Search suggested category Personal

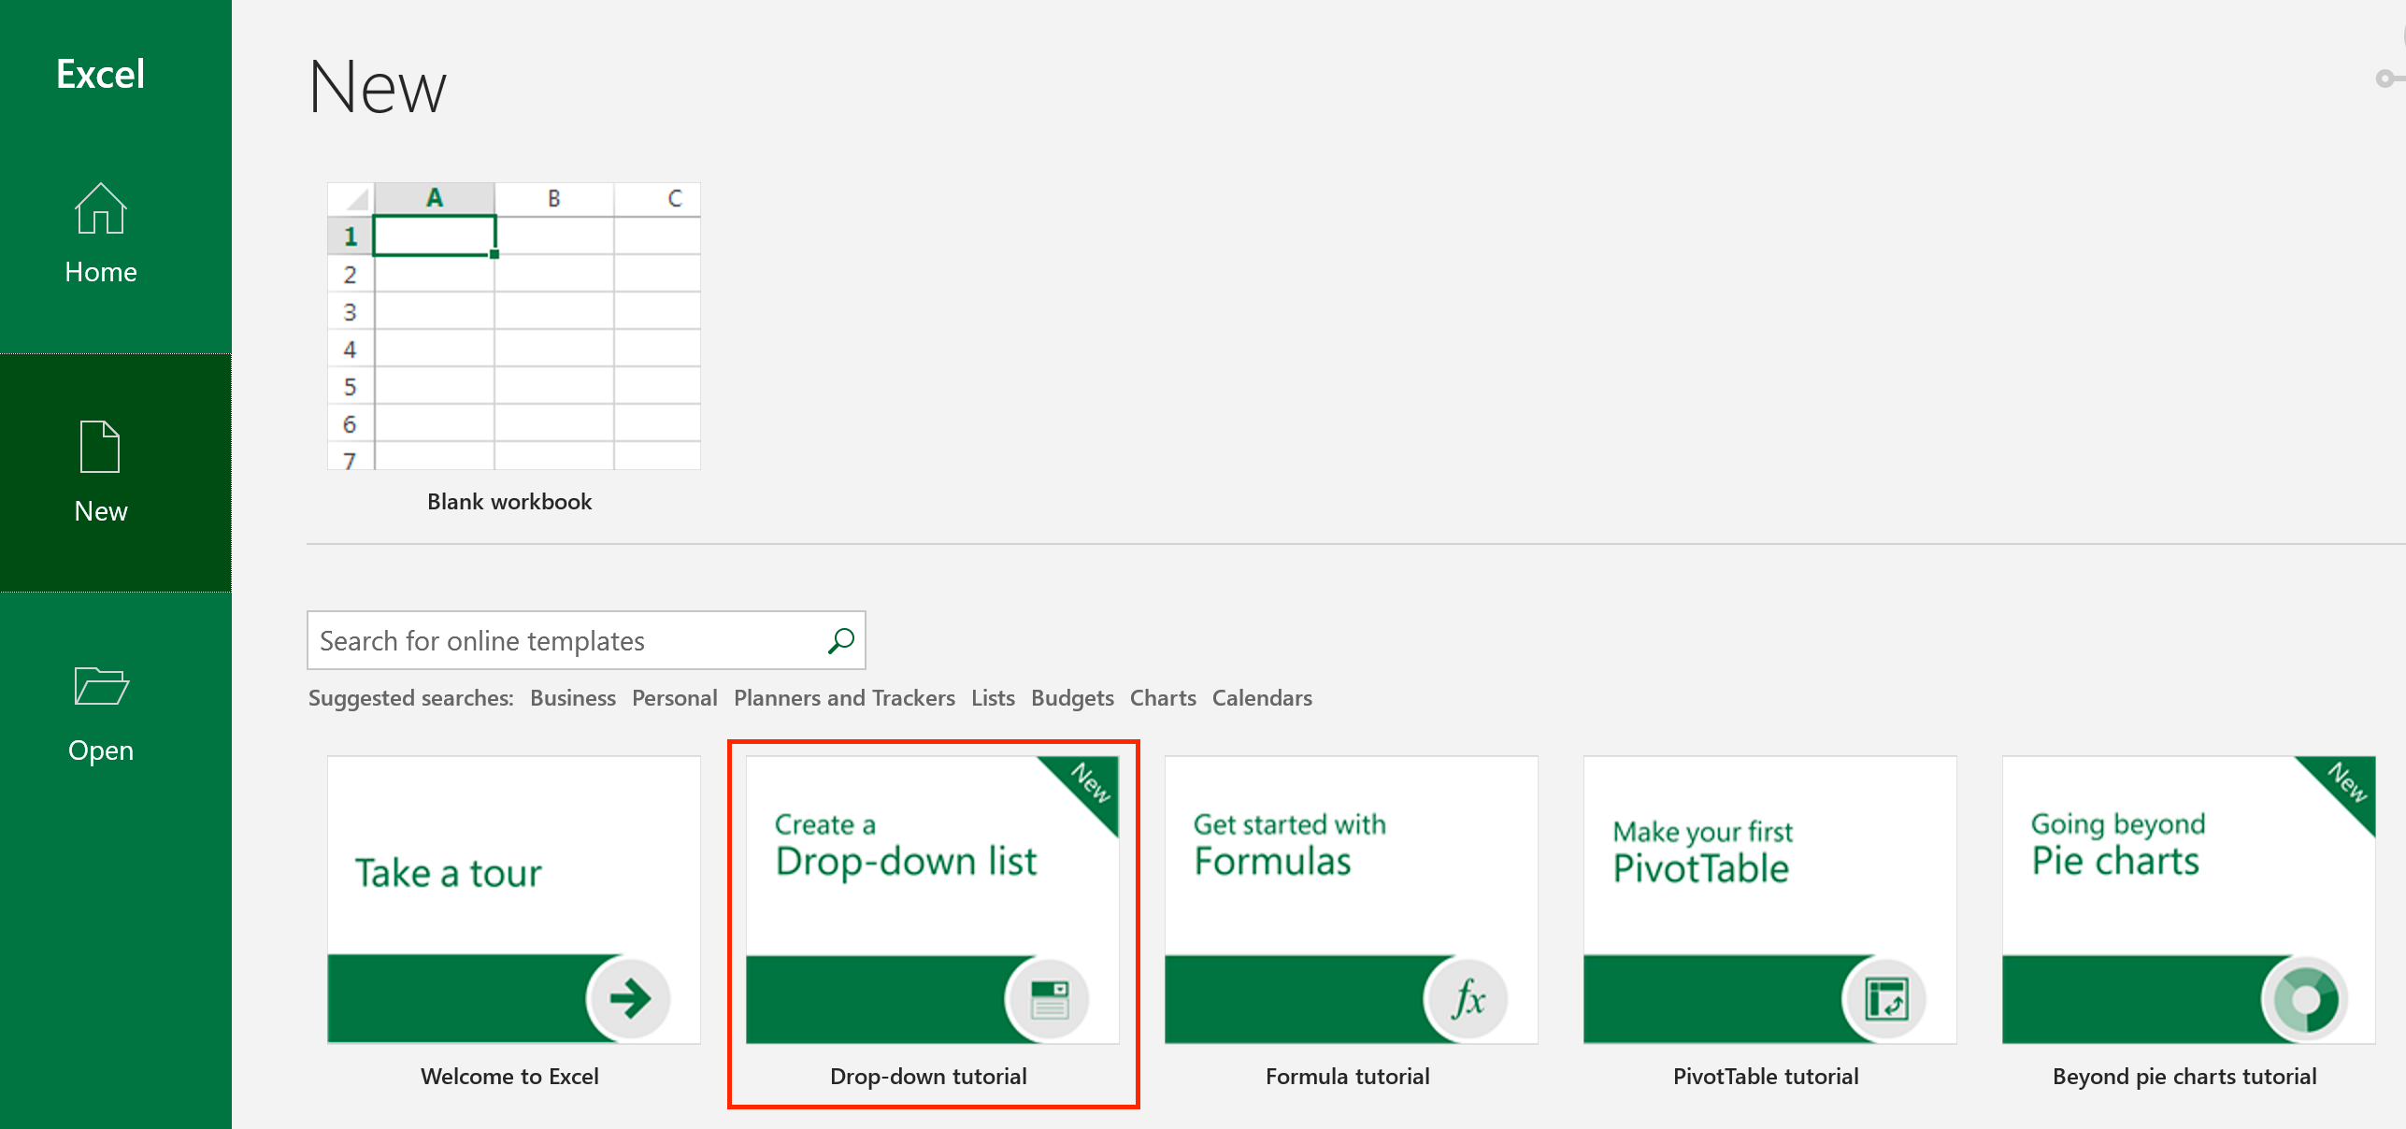click(x=675, y=698)
